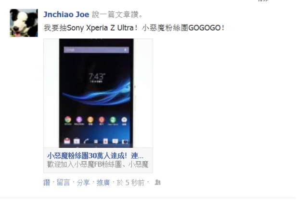Select the 分享 share link
Screen dimensions: 308x201
point(83,182)
